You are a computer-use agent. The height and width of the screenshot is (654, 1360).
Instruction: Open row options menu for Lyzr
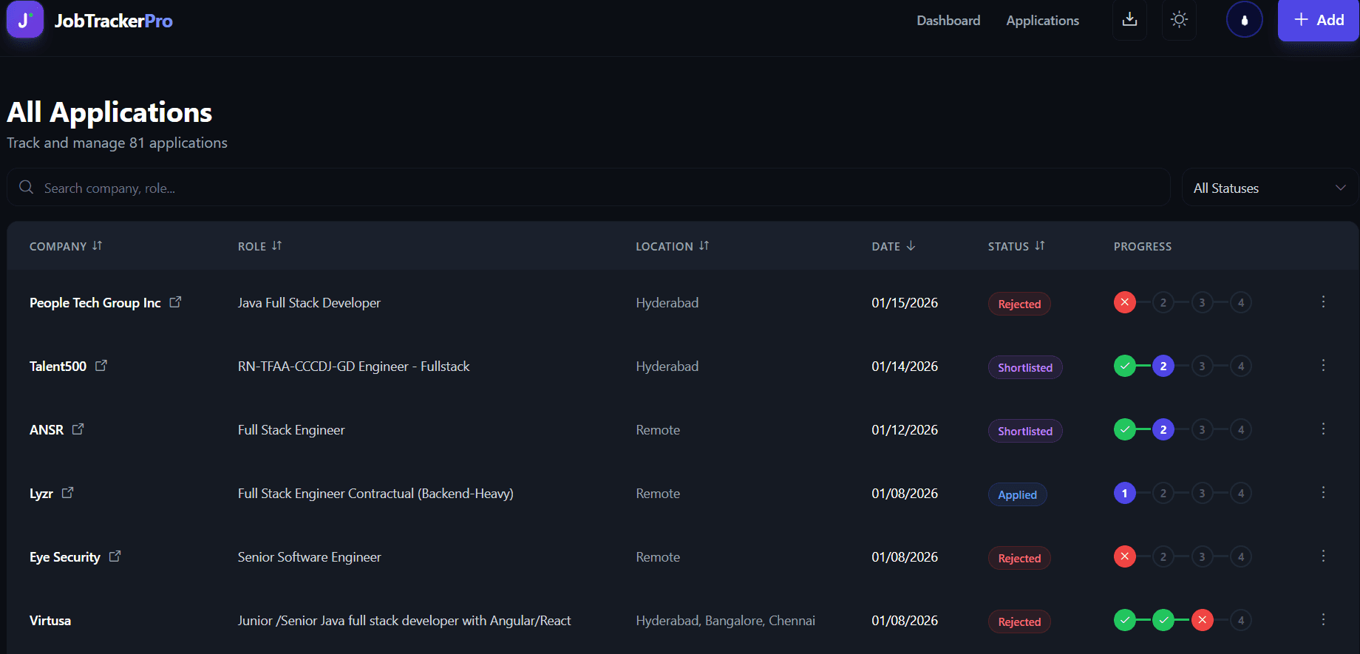click(1323, 493)
